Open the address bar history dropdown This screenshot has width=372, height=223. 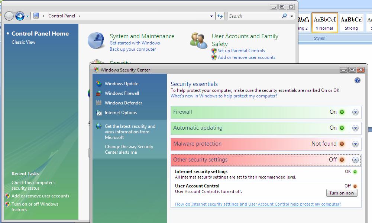211,16
